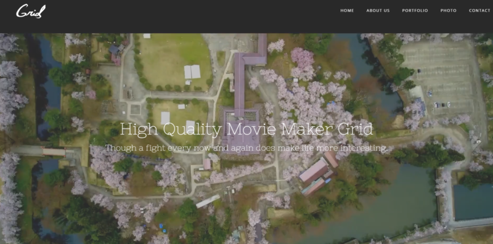Click the empty dark header bar area
Viewport: 493px width, 244px height.
(x=189, y=16)
